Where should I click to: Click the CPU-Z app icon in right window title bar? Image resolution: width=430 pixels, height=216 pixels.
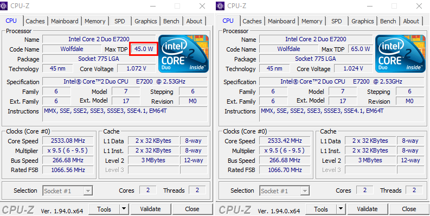click(220, 5)
